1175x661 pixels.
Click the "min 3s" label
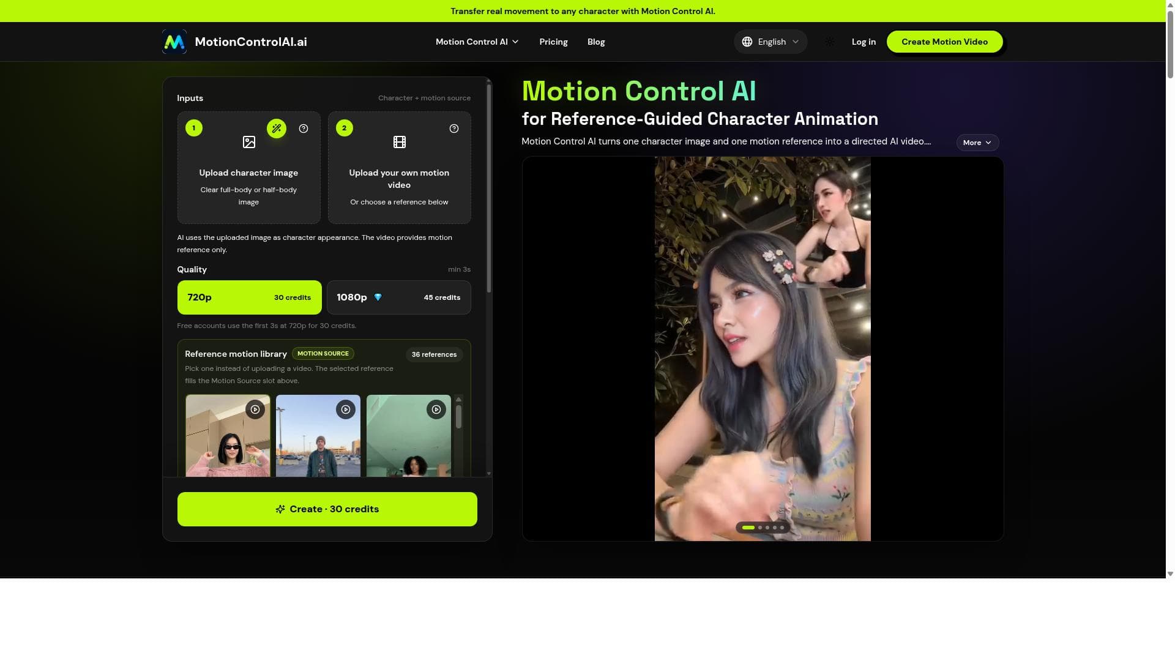pos(459,269)
